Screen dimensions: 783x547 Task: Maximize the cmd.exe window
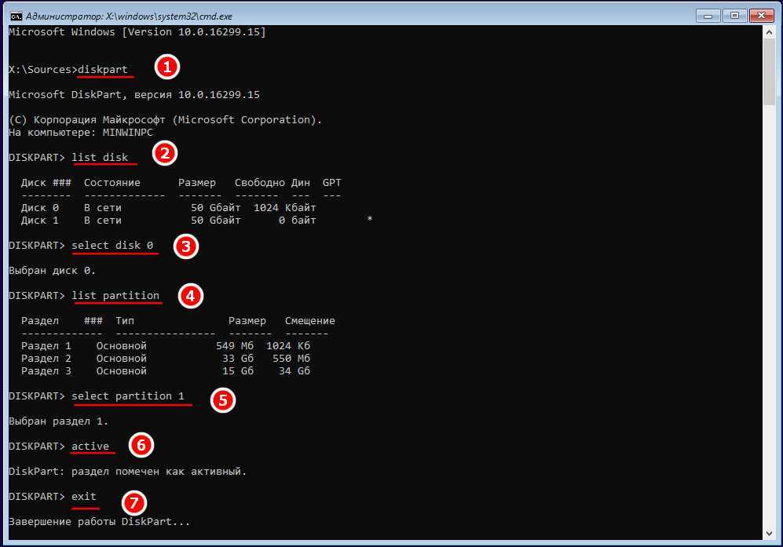coord(734,14)
